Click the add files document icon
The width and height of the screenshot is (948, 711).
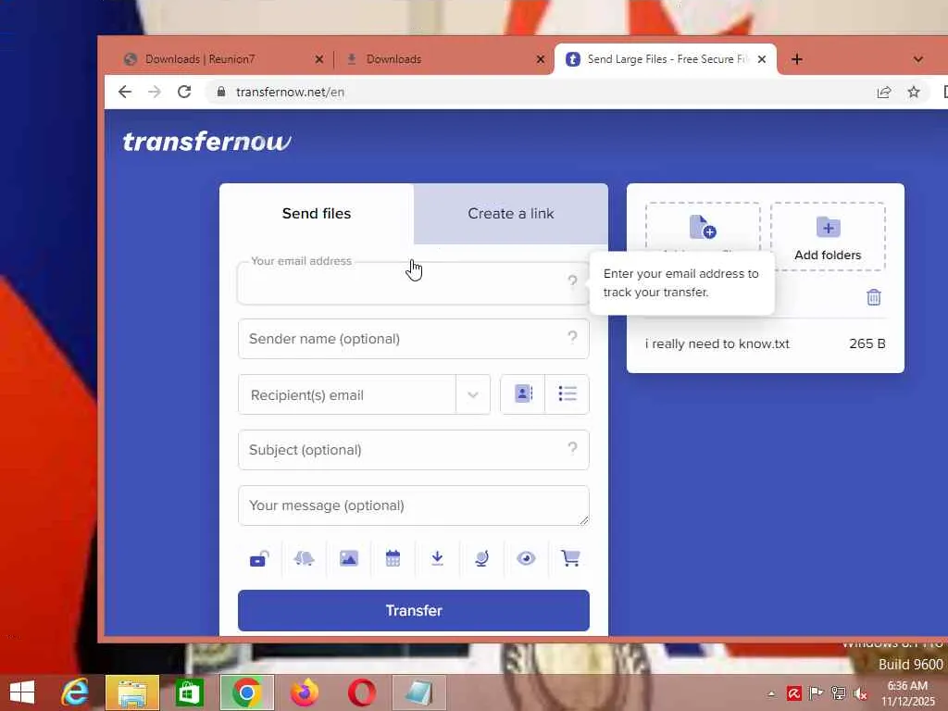click(x=703, y=228)
